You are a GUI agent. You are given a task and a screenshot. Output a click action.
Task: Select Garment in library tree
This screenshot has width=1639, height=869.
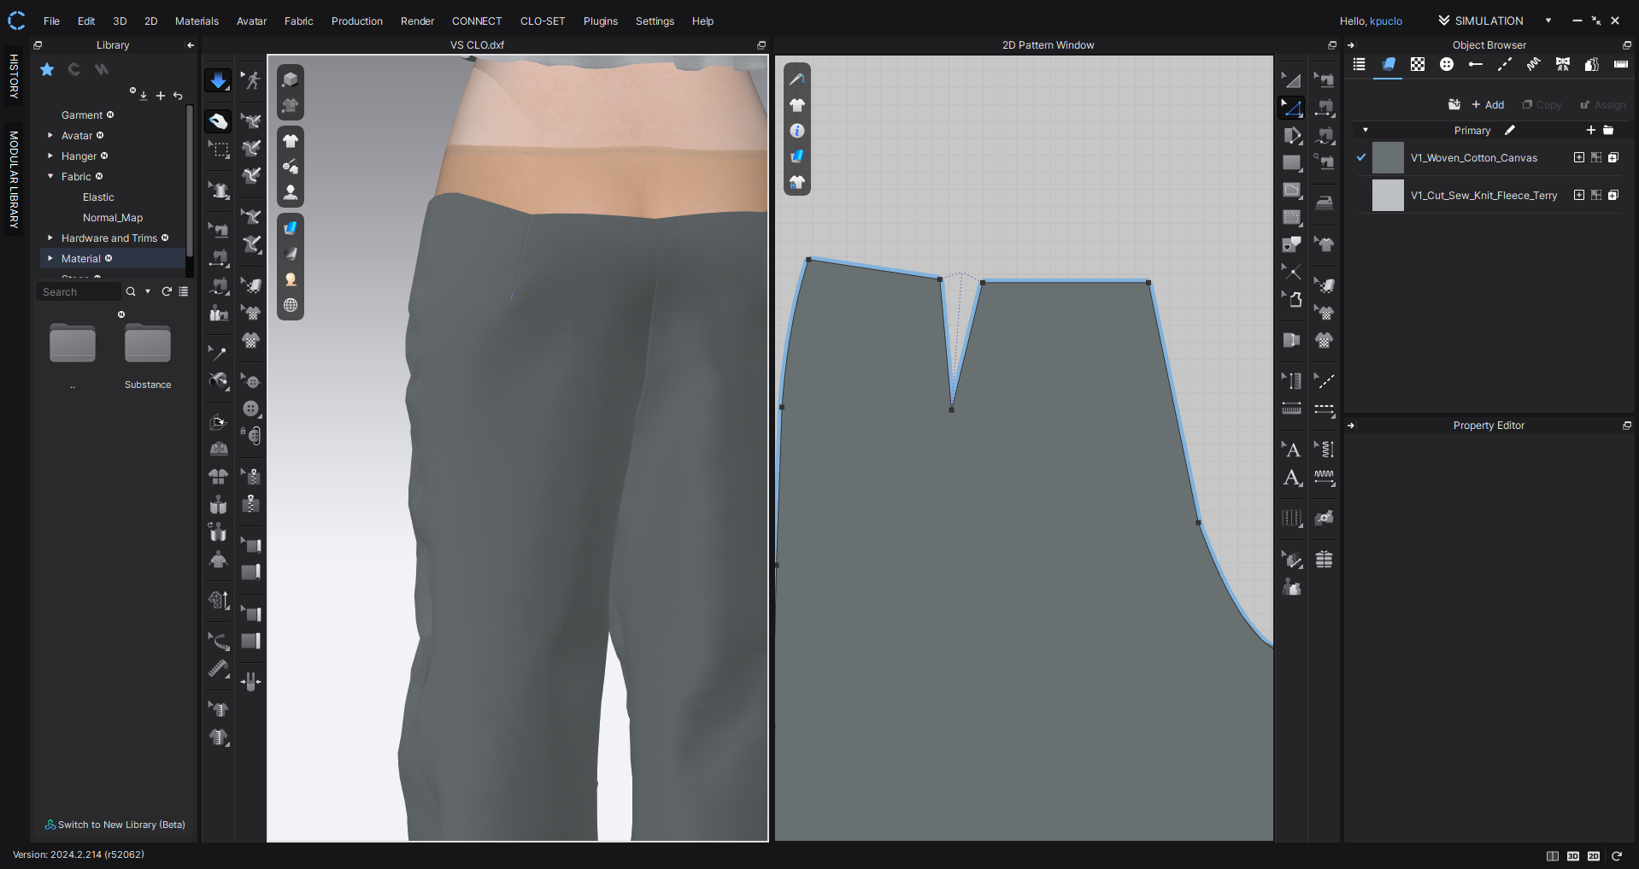click(82, 115)
